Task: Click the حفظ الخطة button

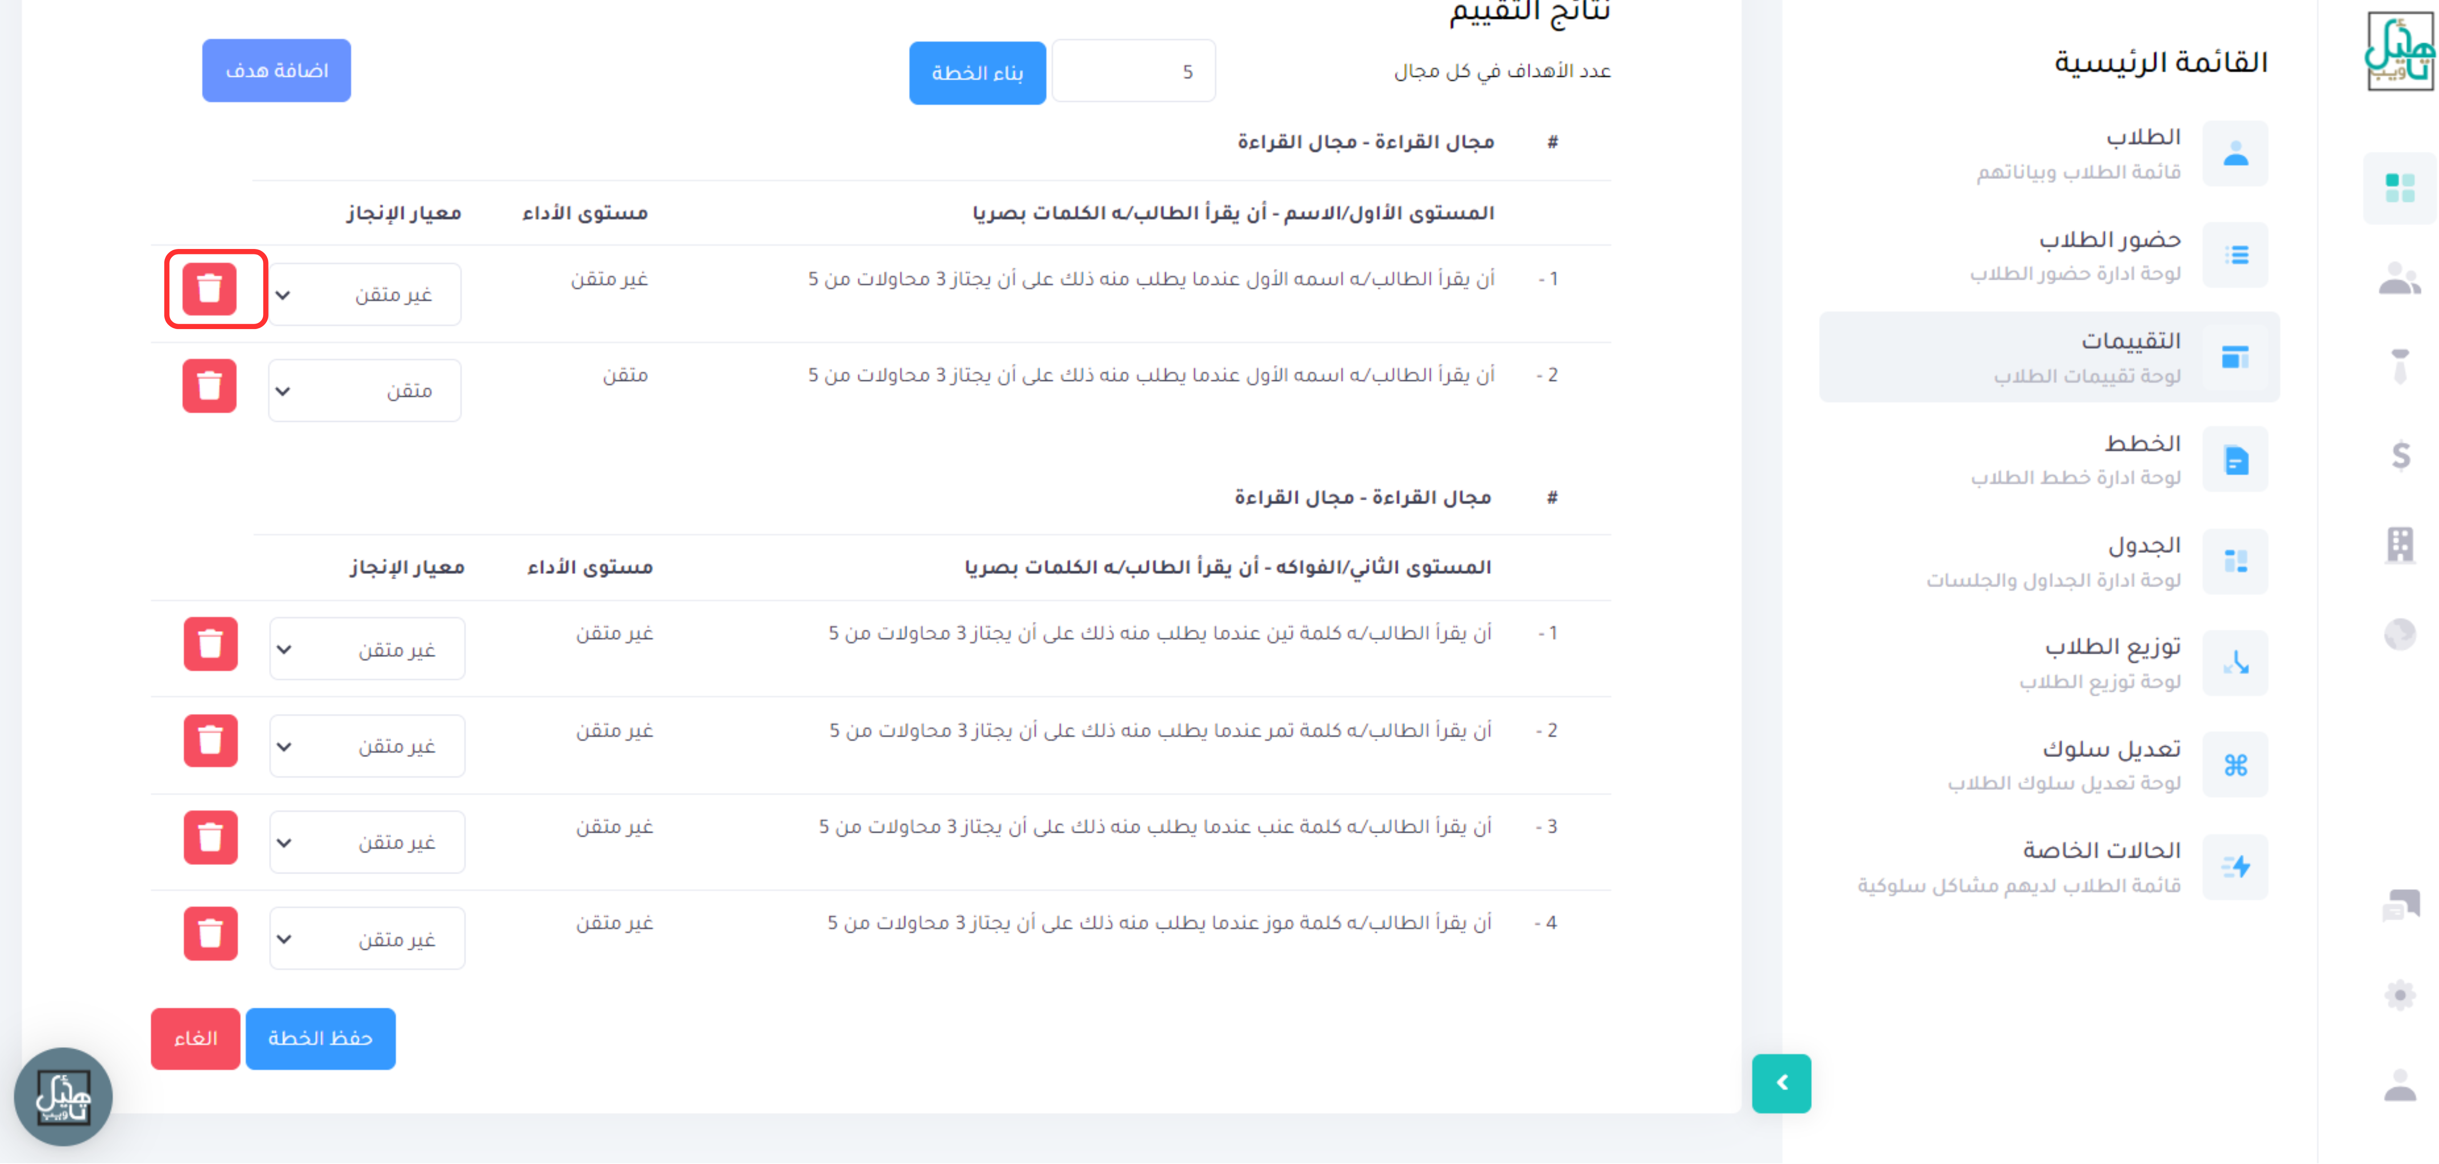Action: 320,1039
